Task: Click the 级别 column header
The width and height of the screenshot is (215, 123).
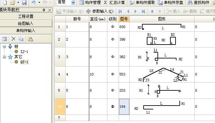Action: pyautogui.click(x=113, y=19)
